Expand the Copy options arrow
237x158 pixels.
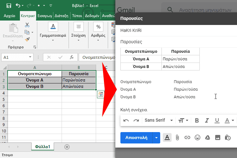coord(32,32)
